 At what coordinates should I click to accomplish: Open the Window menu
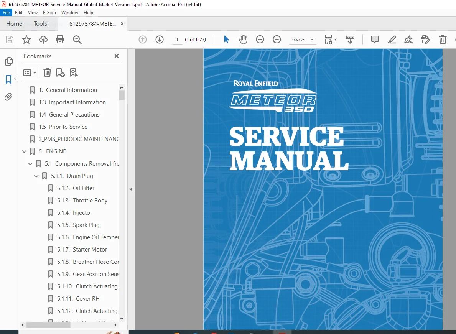coord(70,13)
